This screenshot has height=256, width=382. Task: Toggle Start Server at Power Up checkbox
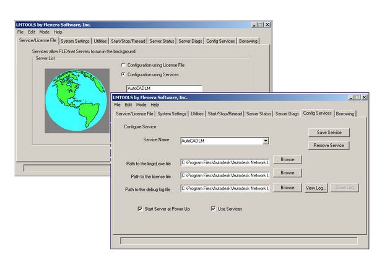point(141,209)
